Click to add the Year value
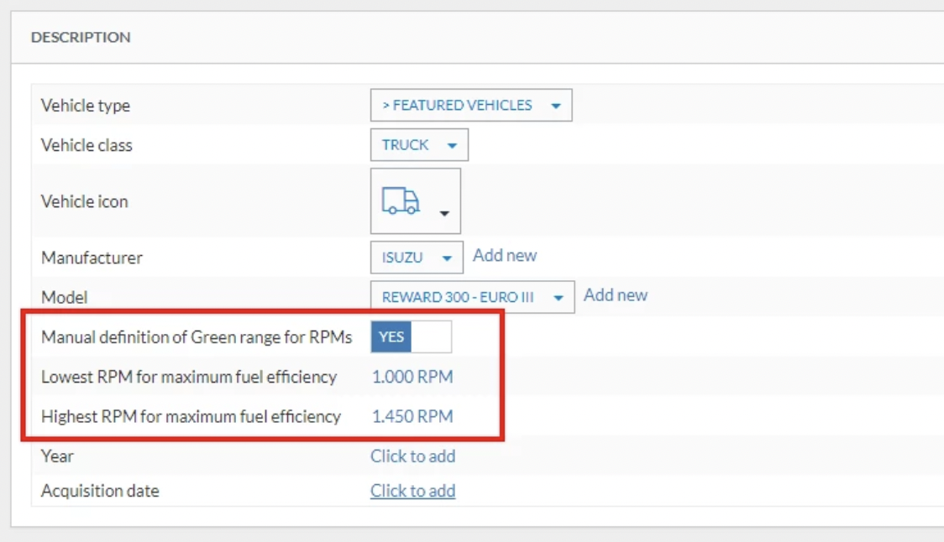Image resolution: width=944 pixels, height=542 pixels. point(412,456)
